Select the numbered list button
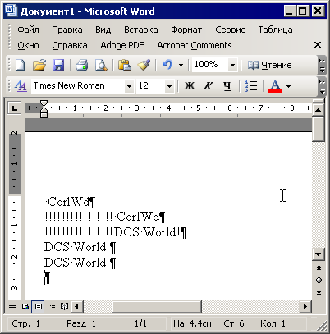Screen dimensions: 330x334 click(251, 86)
